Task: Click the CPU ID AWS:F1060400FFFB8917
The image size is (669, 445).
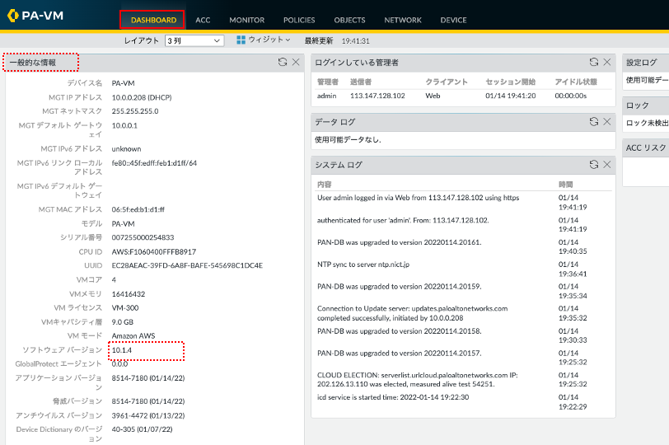Action: pos(154,251)
